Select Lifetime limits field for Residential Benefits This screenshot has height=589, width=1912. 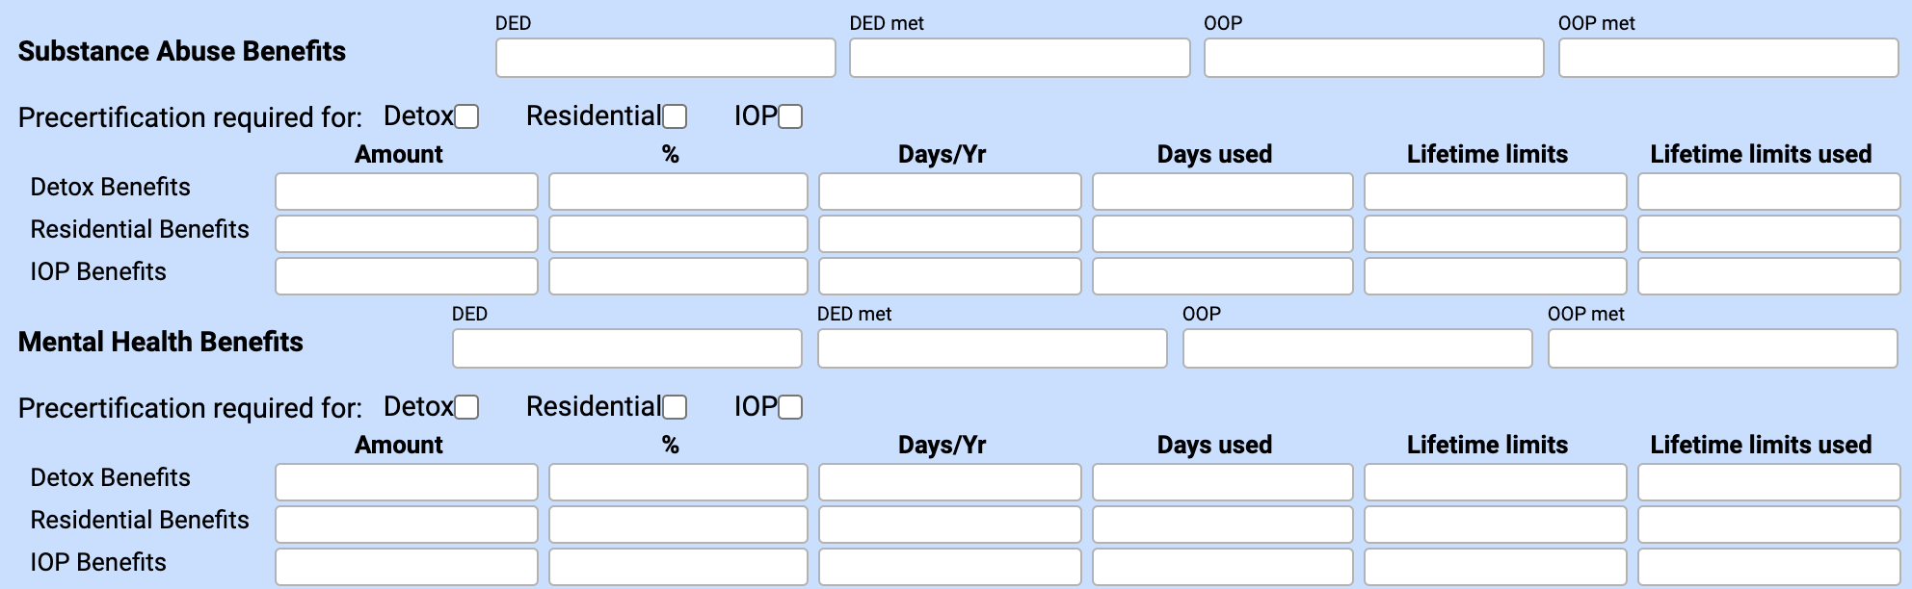click(x=1495, y=233)
